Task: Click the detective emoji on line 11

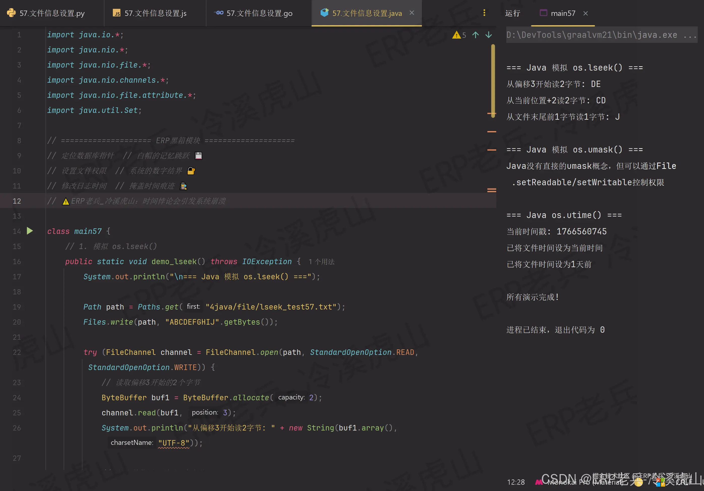Action: [183, 186]
